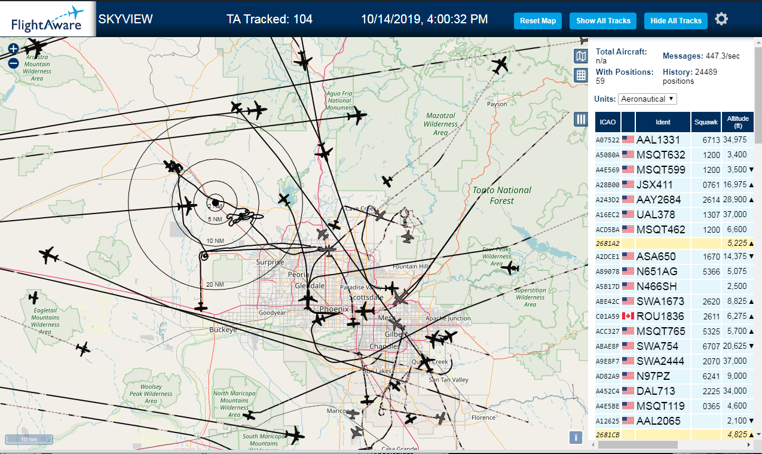The image size is (762, 454).
Task: Select the MSQT119 aircraft row
Action: click(x=675, y=406)
